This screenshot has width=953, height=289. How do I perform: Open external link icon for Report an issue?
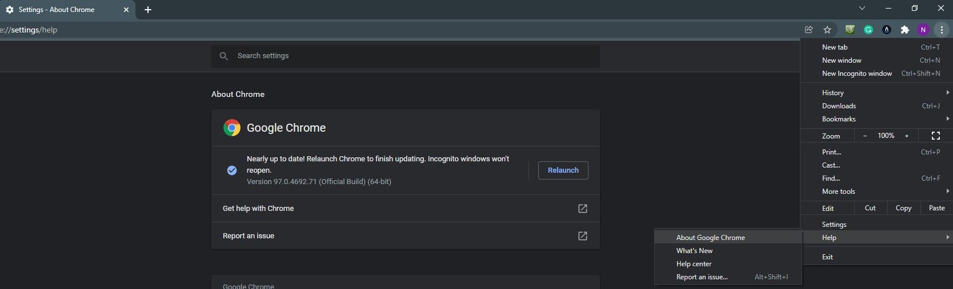tap(583, 236)
